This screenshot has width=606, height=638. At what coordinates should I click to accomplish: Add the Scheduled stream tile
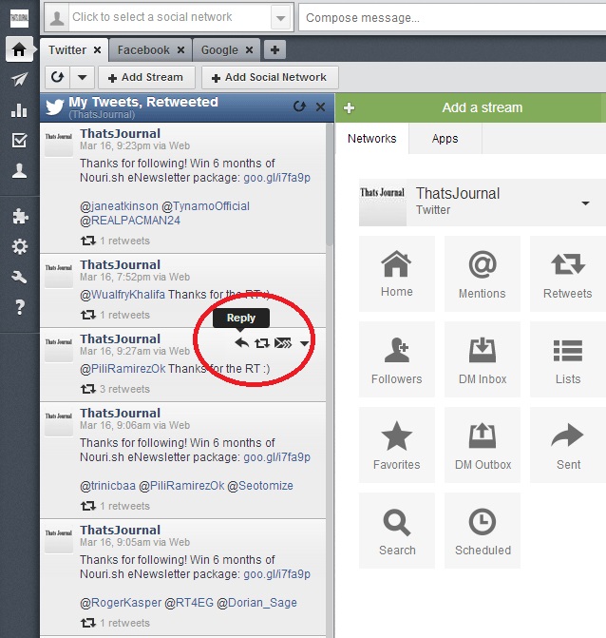pos(483,531)
